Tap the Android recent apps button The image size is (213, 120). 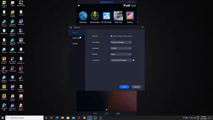[118, 113]
